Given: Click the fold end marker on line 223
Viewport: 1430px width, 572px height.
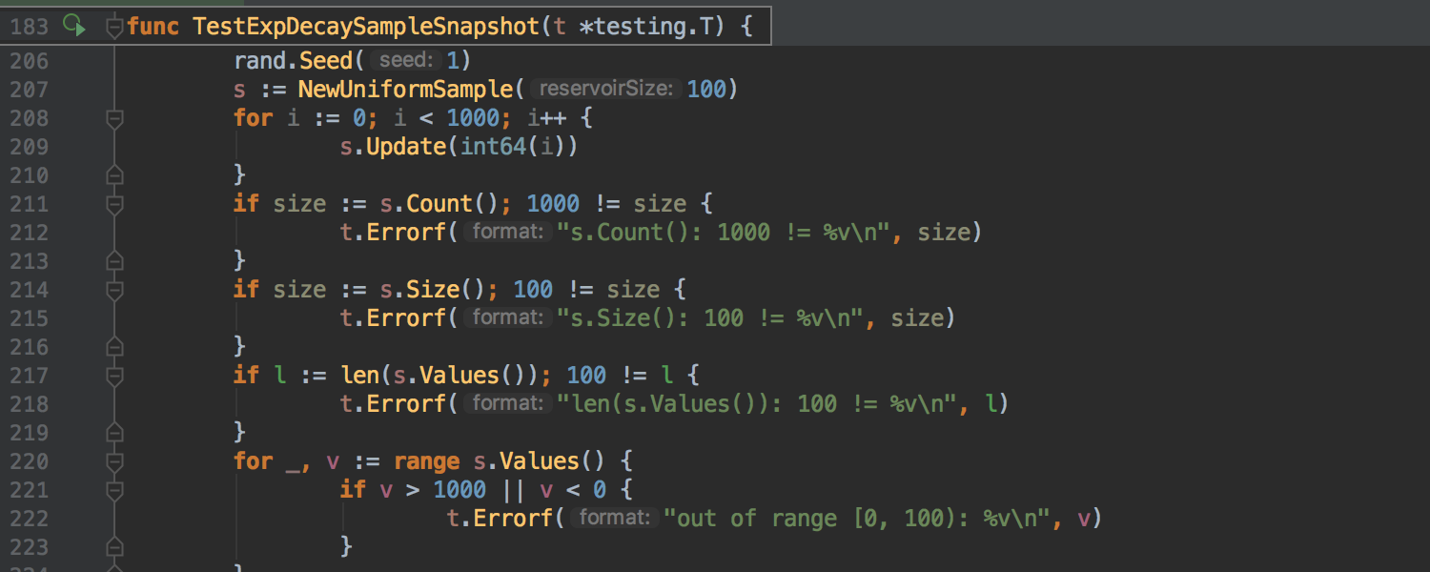Looking at the screenshot, I should click(114, 547).
